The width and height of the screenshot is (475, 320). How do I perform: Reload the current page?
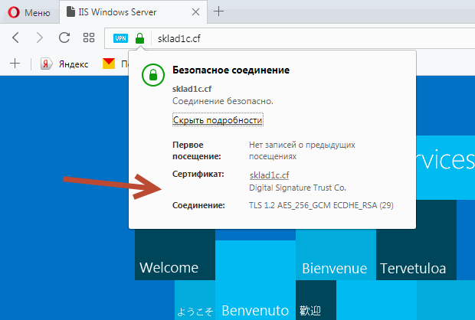pyautogui.click(x=64, y=38)
